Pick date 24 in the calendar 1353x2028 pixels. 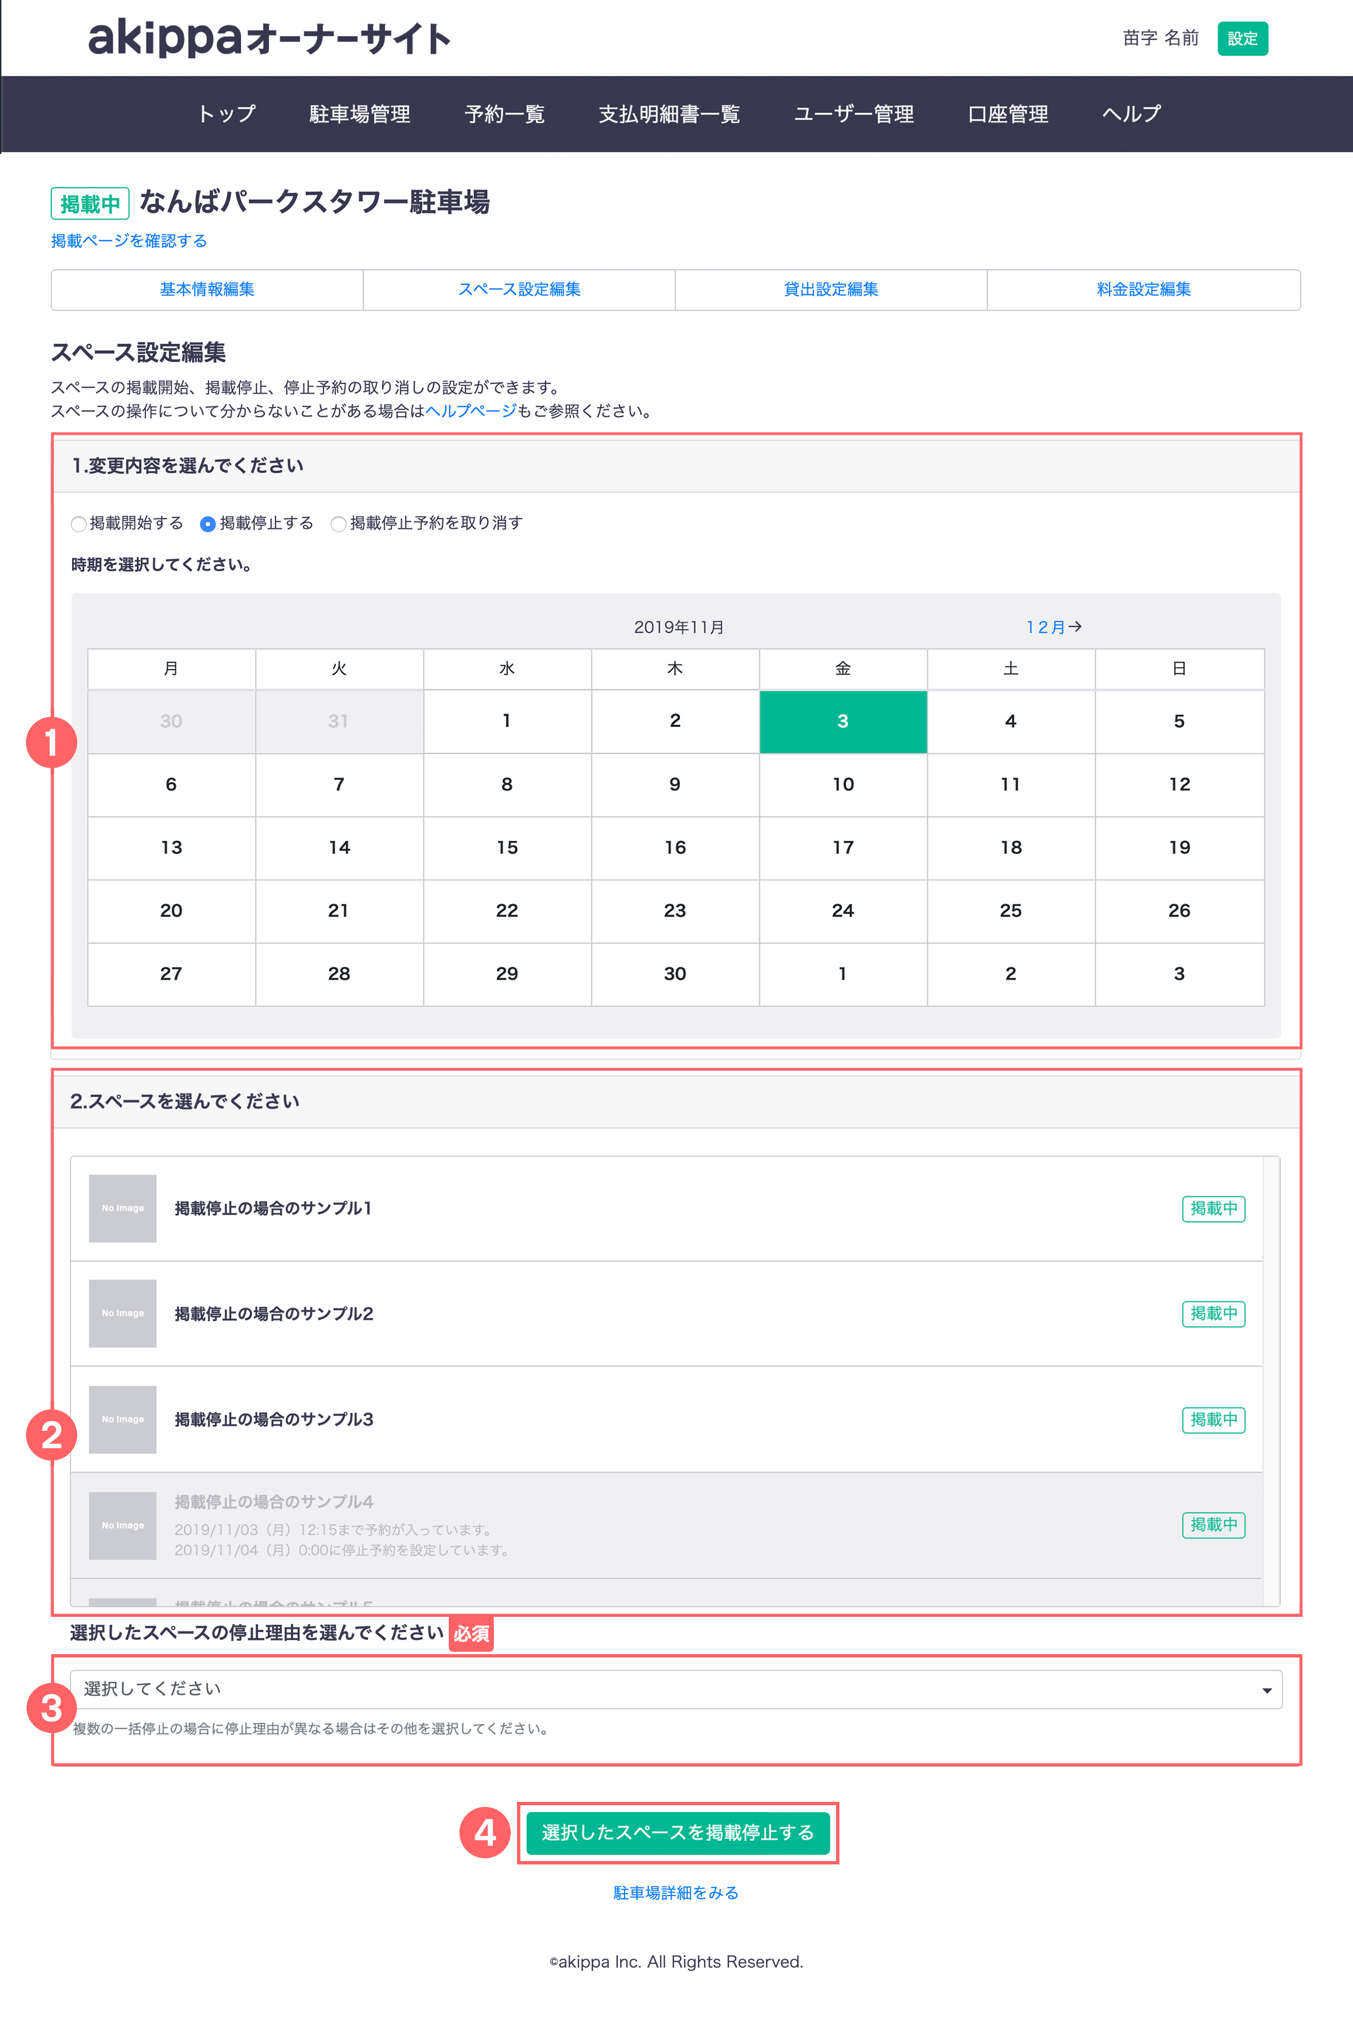pyautogui.click(x=843, y=910)
